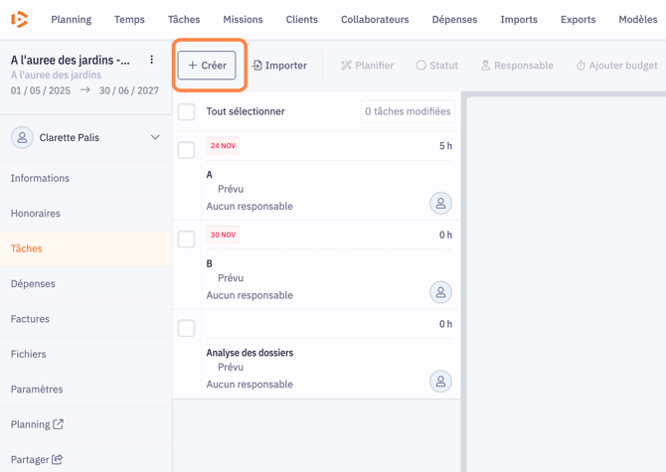Image resolution: width=666 pixels, height=472 pixels.
Task: Click assignee avatar for Analyse des dossiers
Action: coord(440,382)
